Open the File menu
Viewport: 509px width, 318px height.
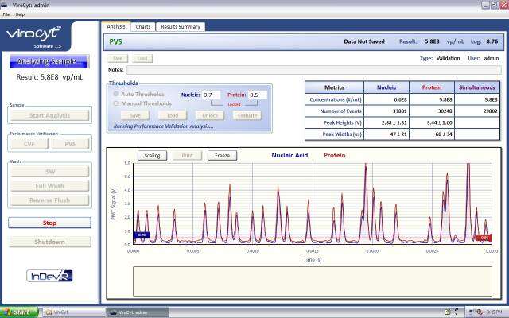[x=6, y=14]
